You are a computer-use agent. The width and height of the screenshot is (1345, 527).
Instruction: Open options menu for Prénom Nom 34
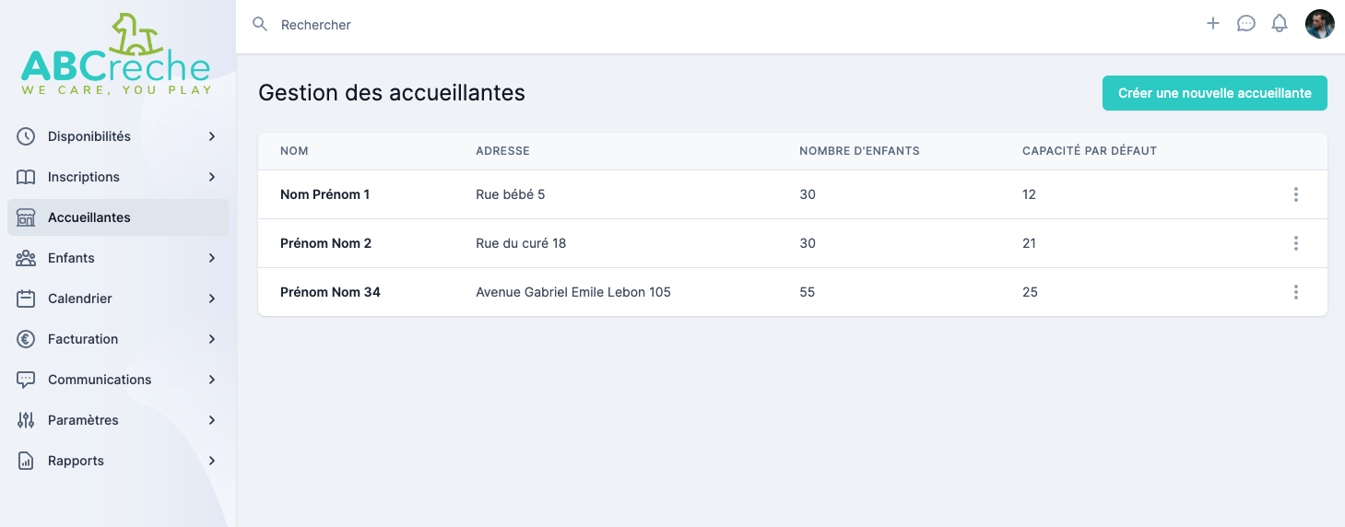(1296, 292)
